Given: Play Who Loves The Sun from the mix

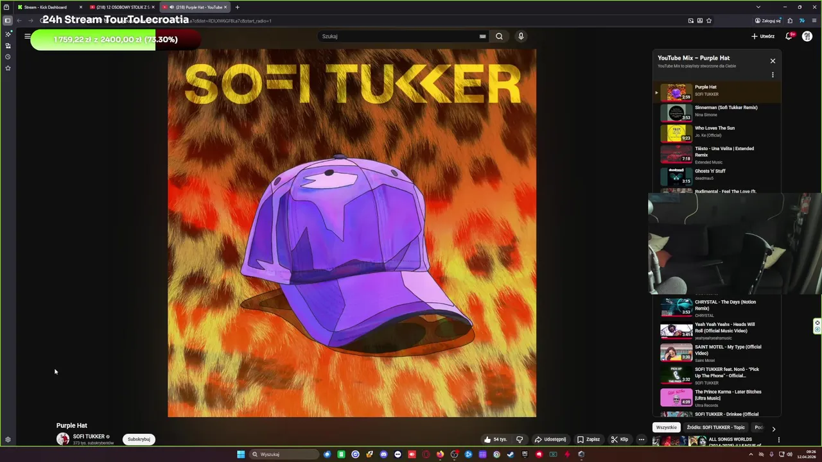Looking at the screenshot, I should coord(718,133).
